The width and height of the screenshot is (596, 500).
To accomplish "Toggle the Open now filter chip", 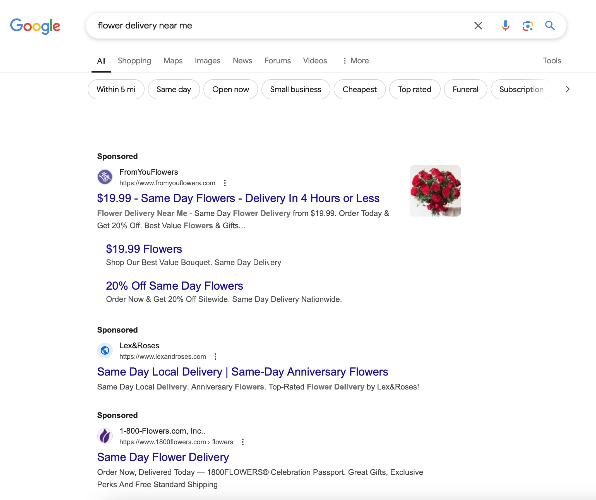I will [x=230, y=89].
